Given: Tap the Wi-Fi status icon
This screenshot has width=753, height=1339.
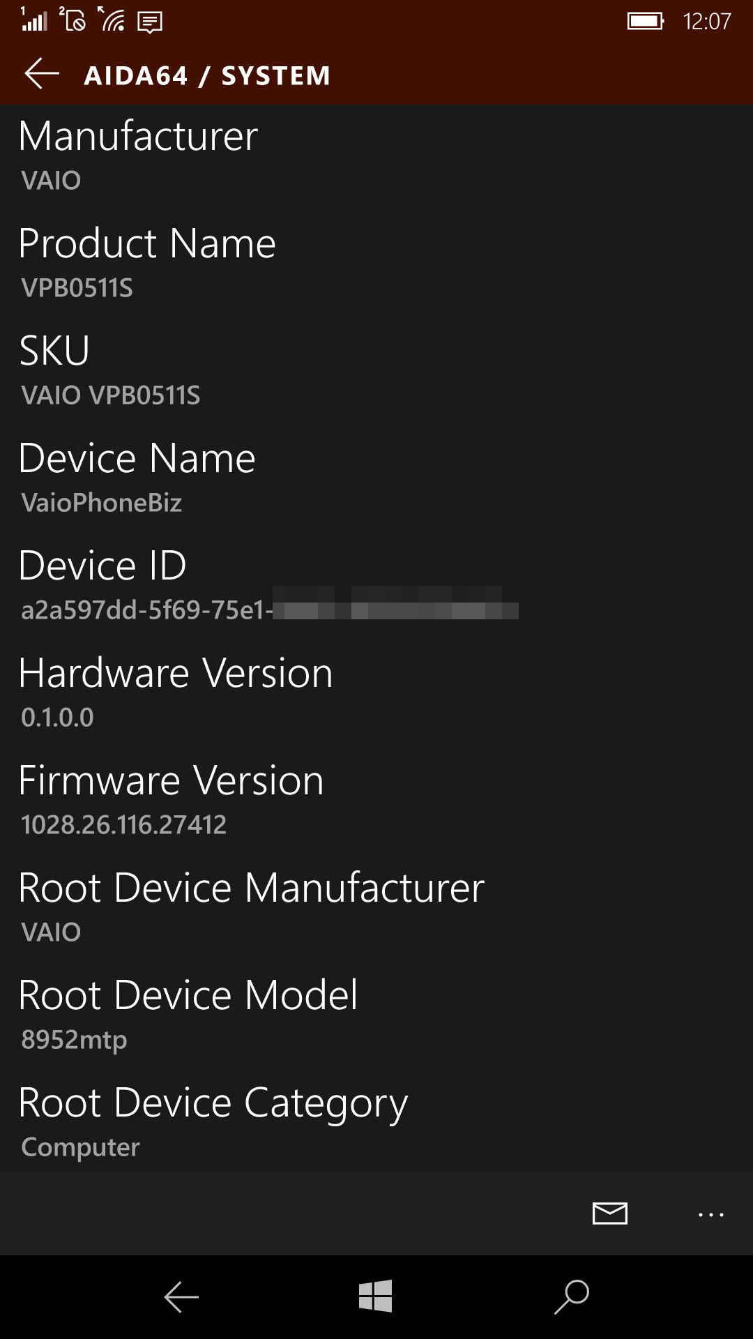Looking at the screenshot, I should (x=112, y=21).
